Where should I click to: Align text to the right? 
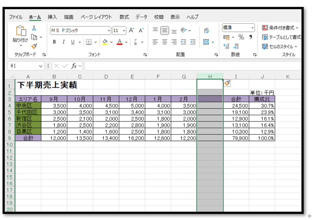pyautogui.click(x=174, y=42)
